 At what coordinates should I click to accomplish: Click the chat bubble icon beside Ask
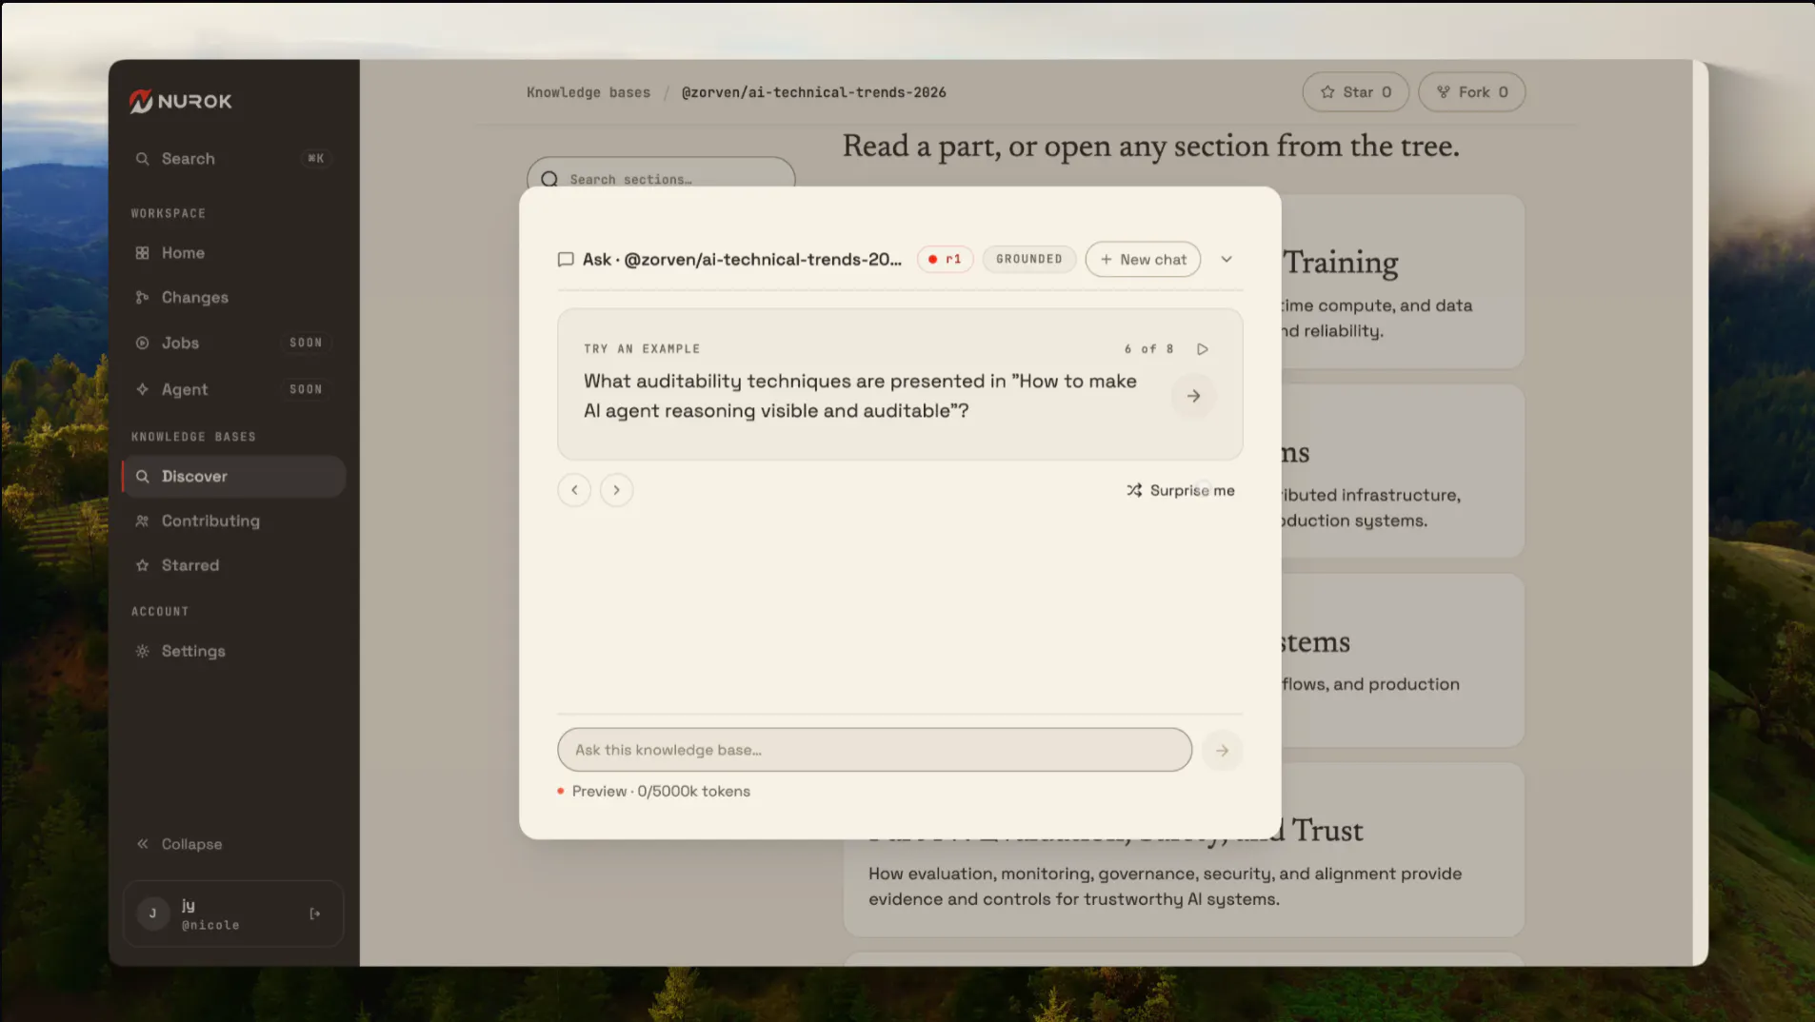(x=566, y=260)
